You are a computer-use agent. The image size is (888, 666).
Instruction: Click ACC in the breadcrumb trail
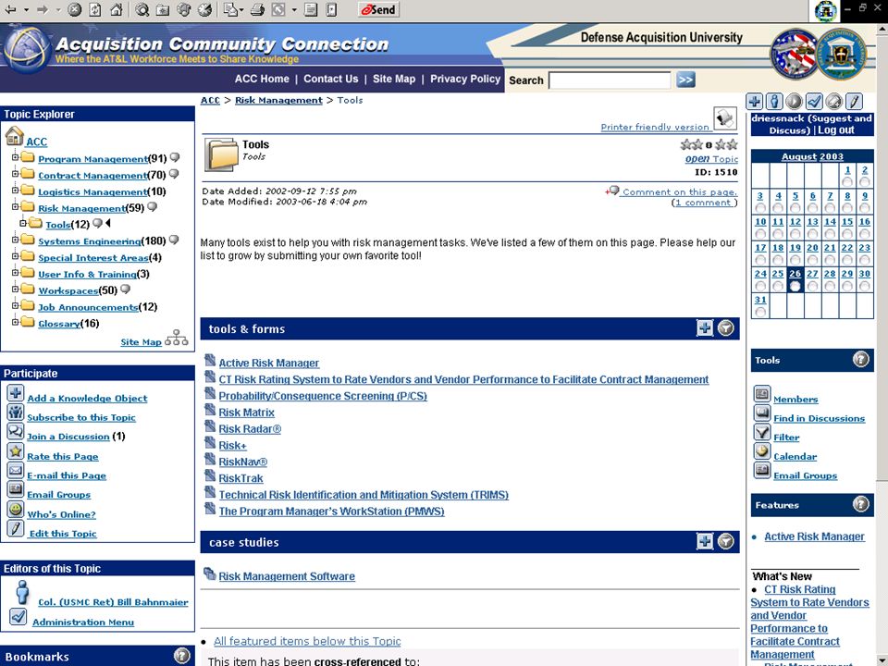(x=210, y=100)
